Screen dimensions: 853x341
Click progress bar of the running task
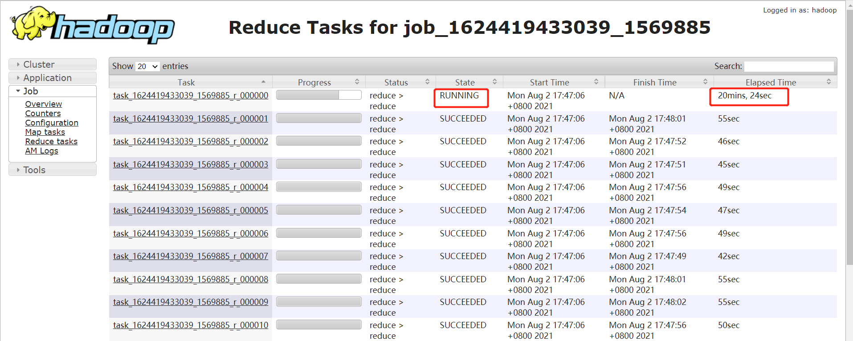pyautogui.click(x=318, y=95)
